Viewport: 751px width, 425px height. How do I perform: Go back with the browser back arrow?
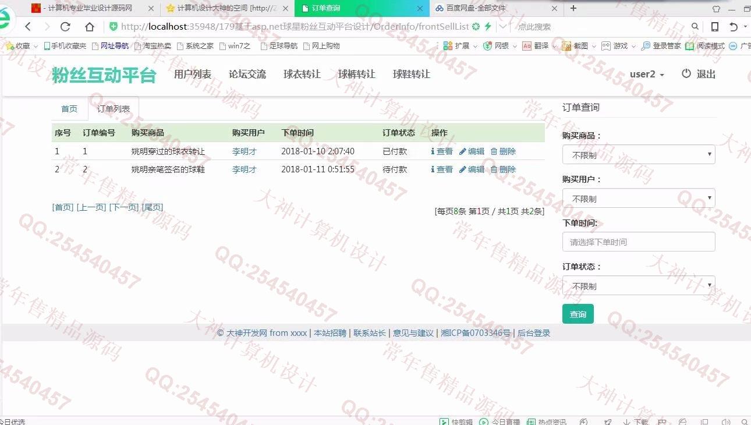tap(27, 27)
